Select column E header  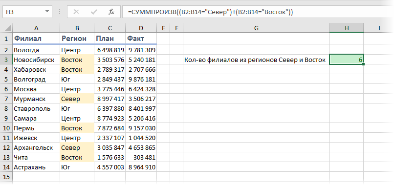(163, 28)
